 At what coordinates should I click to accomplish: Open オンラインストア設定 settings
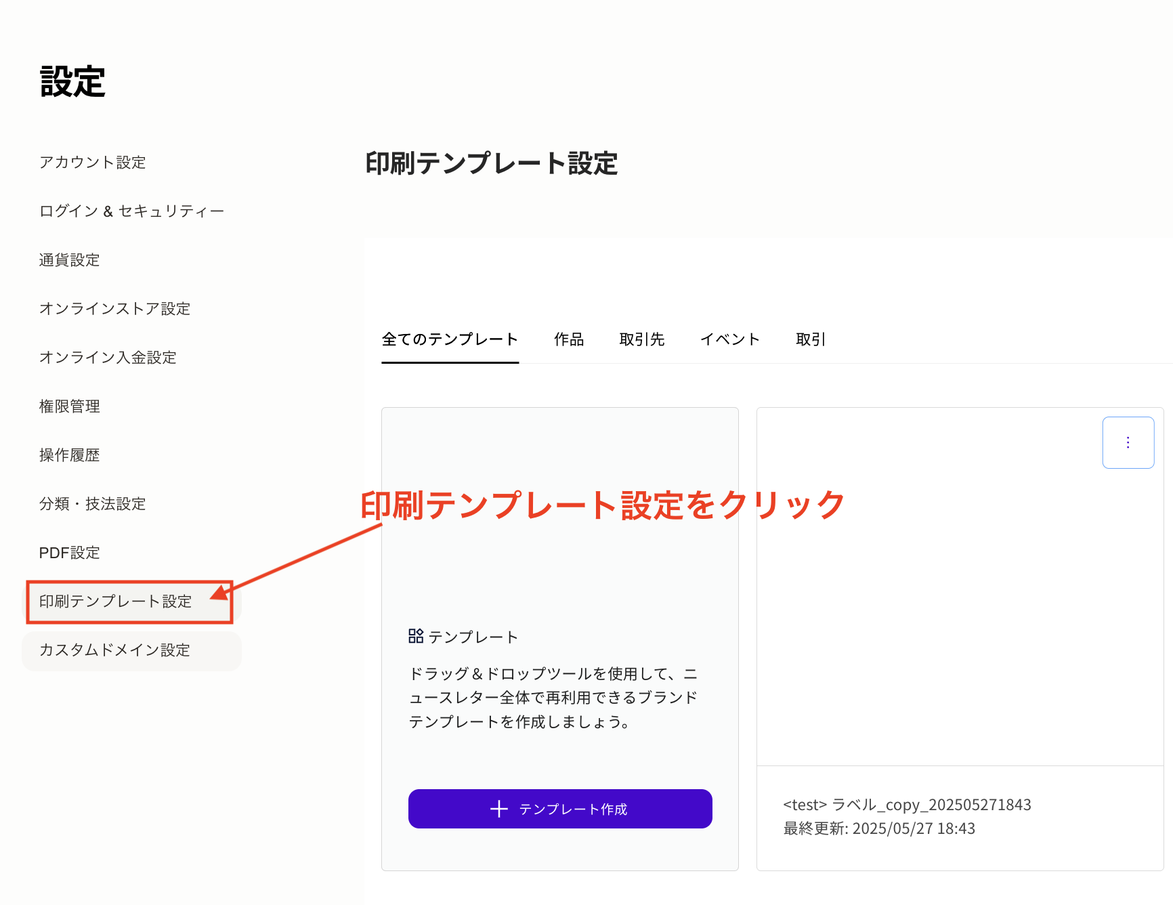[114, 308]
